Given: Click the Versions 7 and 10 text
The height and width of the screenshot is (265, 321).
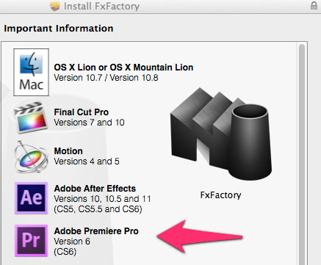Looking at the screenshot, I should click(x=89, y=123).
